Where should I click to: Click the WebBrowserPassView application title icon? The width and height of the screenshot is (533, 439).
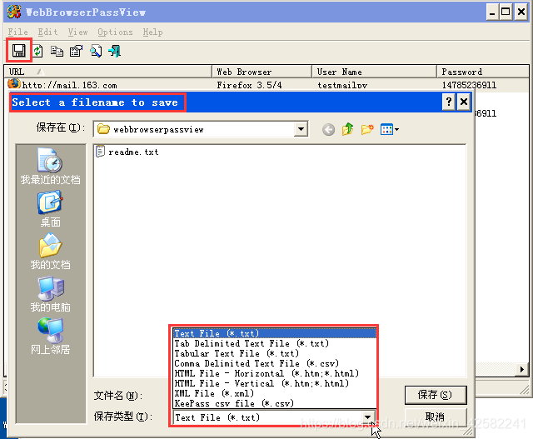[x=14, y=12]
